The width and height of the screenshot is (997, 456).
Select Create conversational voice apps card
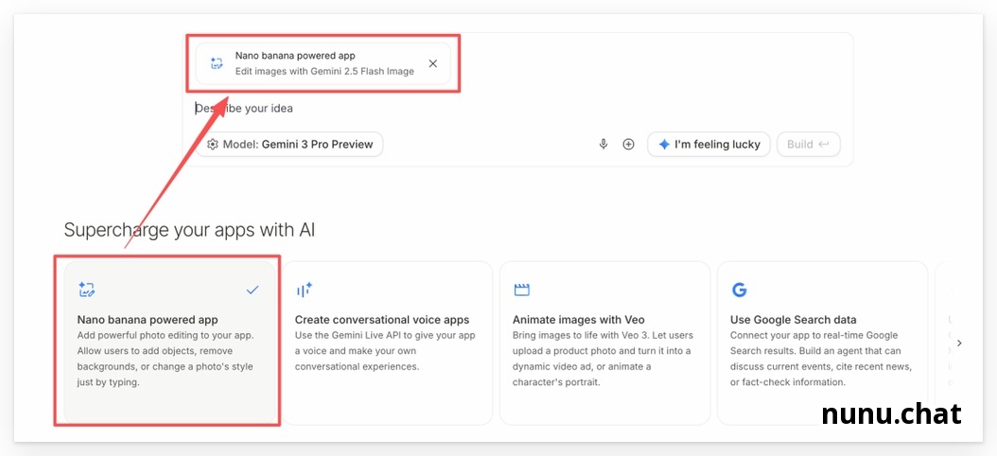(x=387, y=342)
